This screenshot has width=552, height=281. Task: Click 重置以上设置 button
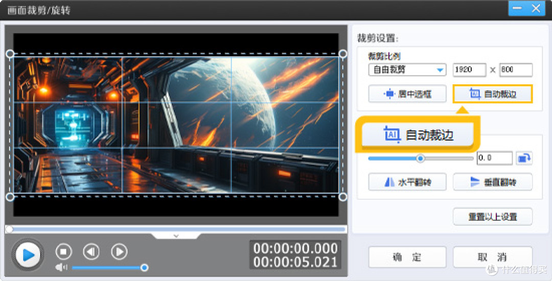(493, 217)
